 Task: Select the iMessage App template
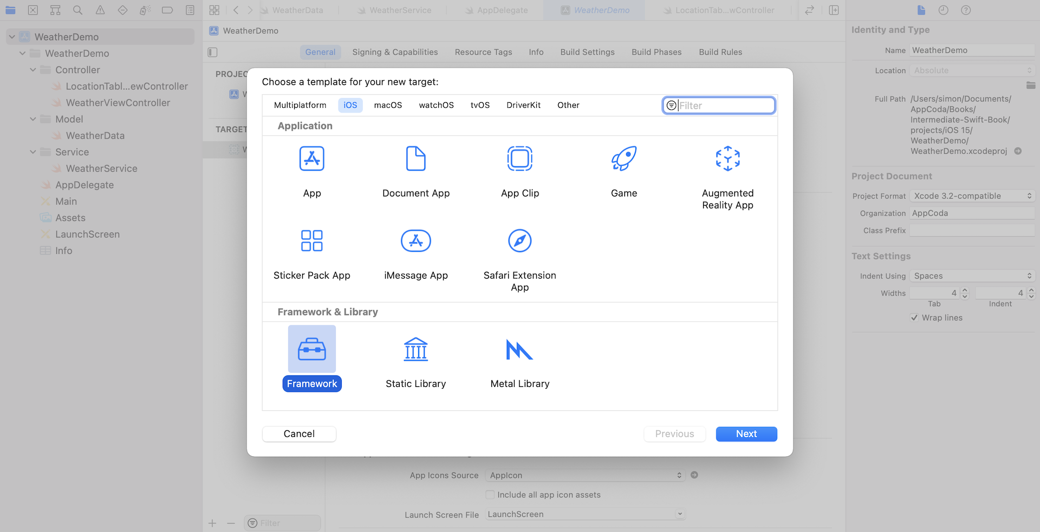415,241
